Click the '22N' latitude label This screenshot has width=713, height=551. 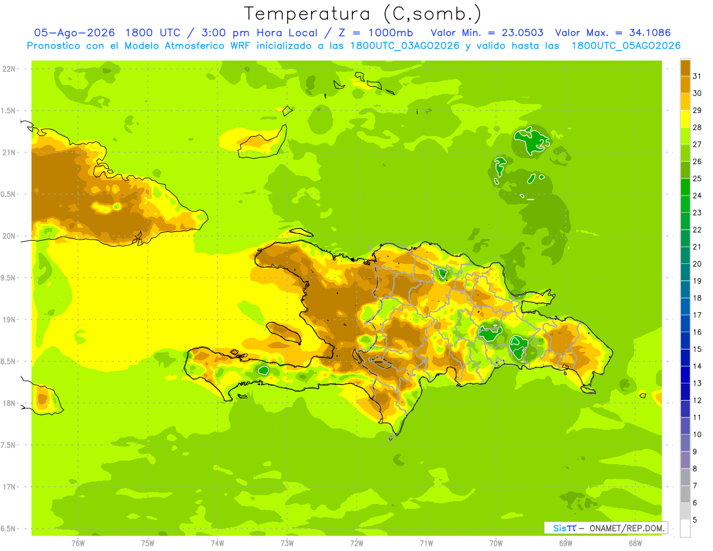tap(10, 69)
